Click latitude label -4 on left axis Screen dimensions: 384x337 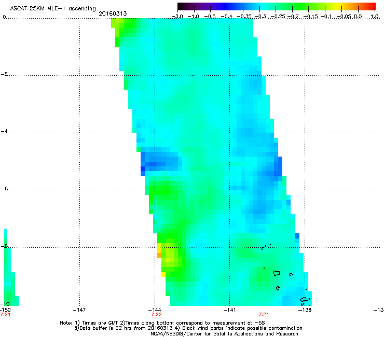pyautogui.click(x=4, y=131)
